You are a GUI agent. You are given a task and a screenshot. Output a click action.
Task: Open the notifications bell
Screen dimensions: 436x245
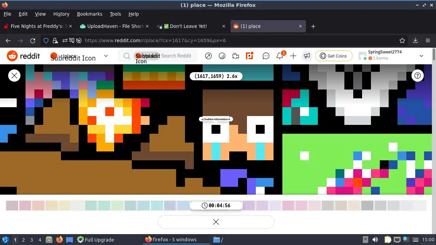click(280, 56)
